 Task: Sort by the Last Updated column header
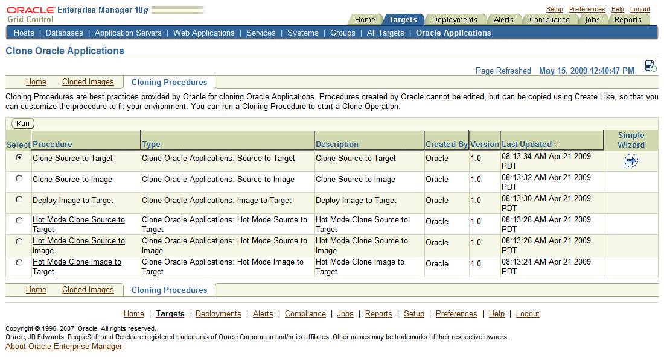pos(527,144)
